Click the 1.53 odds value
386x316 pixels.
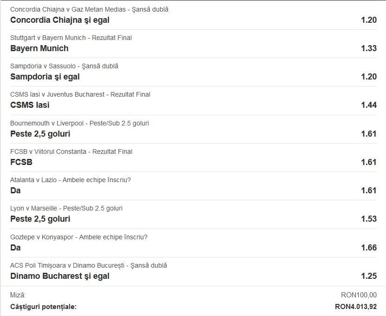pyautogui.click(x=368, y=219)
